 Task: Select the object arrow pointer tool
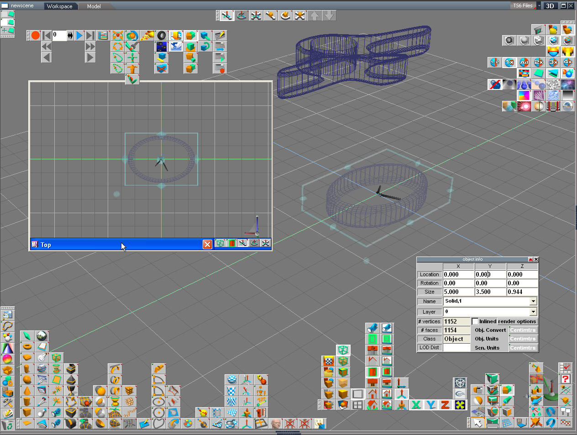click(477, 423)
